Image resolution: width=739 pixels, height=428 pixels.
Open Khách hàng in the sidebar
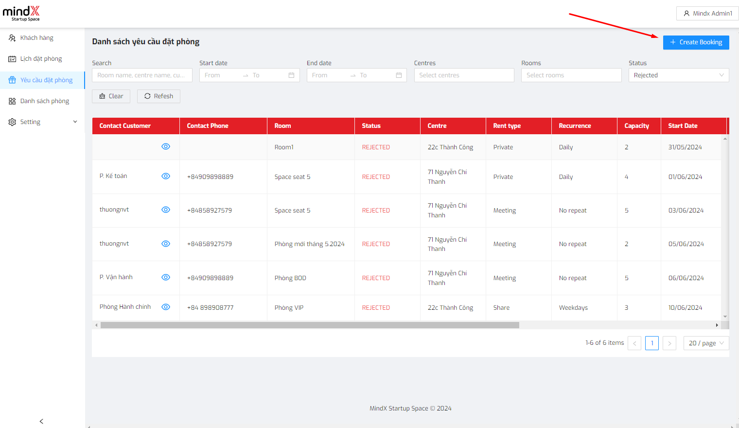(37, 38)
